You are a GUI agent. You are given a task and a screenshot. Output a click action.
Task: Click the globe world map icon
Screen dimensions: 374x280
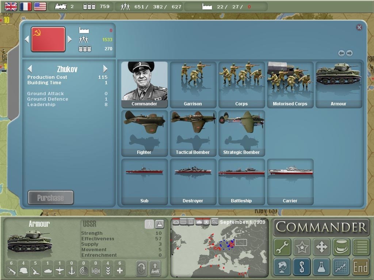pos(283,267)
